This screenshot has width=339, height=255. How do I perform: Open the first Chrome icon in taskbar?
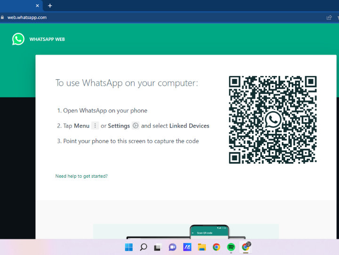216,247
